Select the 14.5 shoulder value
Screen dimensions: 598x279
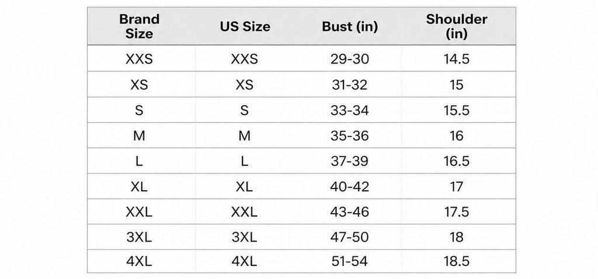457,59
